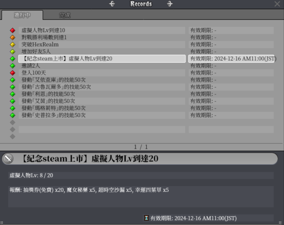
Task: Select record 登入100天
Action: point(102,73)
